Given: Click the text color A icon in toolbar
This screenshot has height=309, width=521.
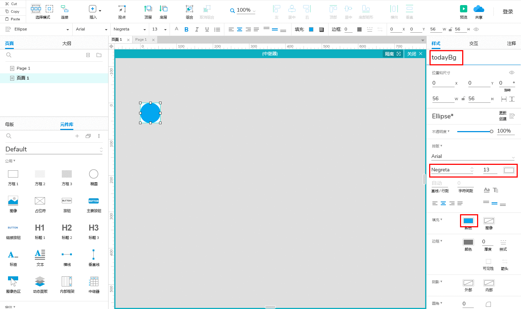Looking at the screenshot, I should tap(176, 29).
